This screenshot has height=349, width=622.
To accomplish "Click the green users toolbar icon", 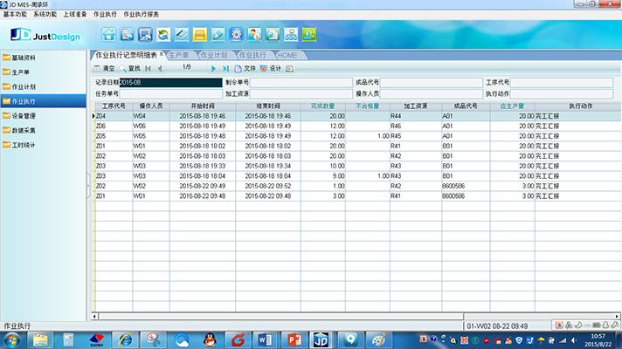I will pyautogui.click(x=309, y=35).
